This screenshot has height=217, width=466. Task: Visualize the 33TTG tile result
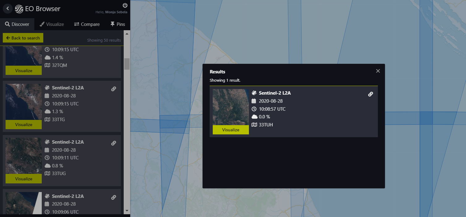(24, 125)
